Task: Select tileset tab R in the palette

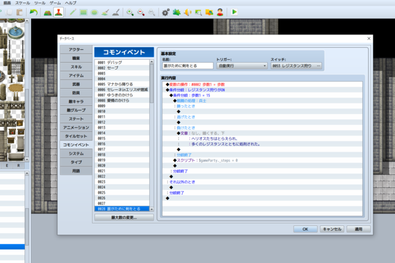Action: click(19, 166)
